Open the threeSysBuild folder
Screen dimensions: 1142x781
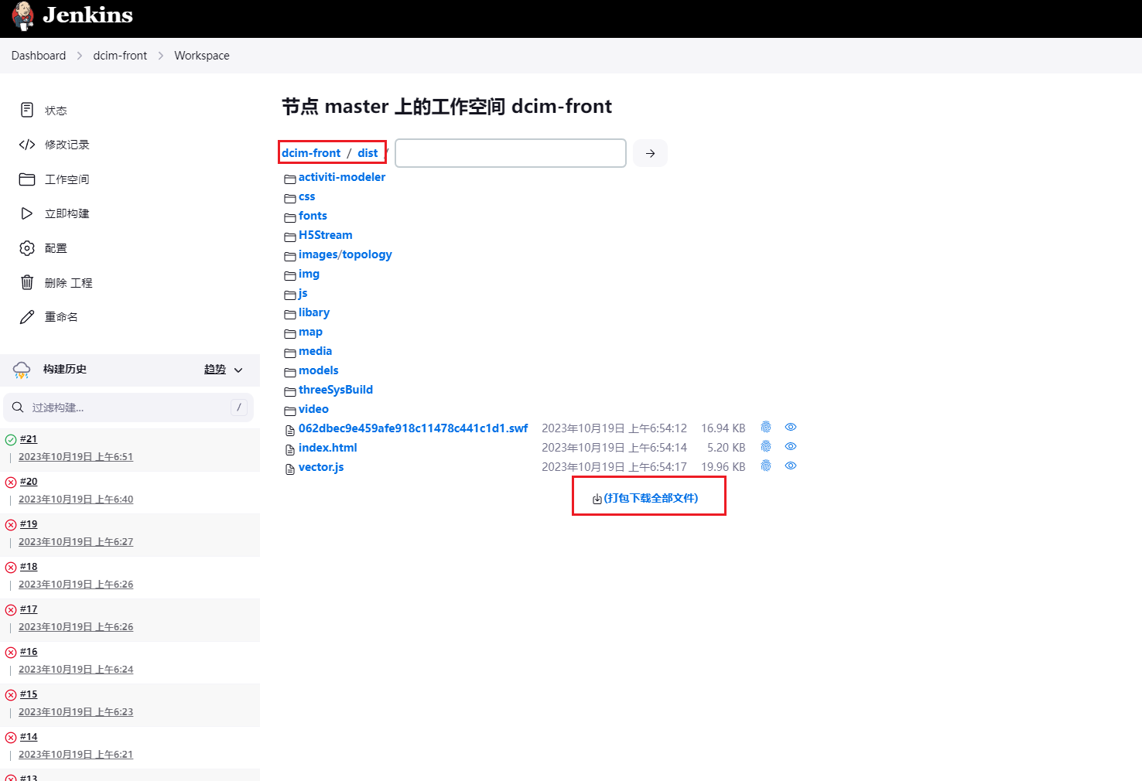(336, 390)
